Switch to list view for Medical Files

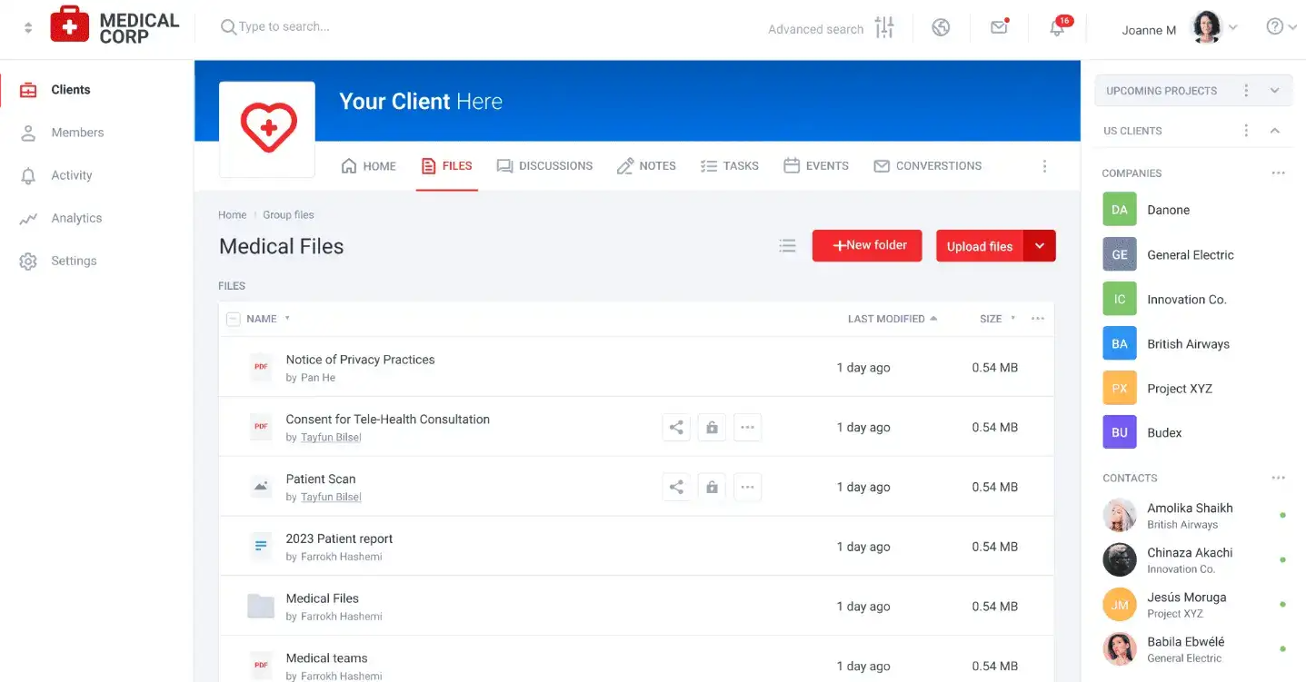[787, 245]
